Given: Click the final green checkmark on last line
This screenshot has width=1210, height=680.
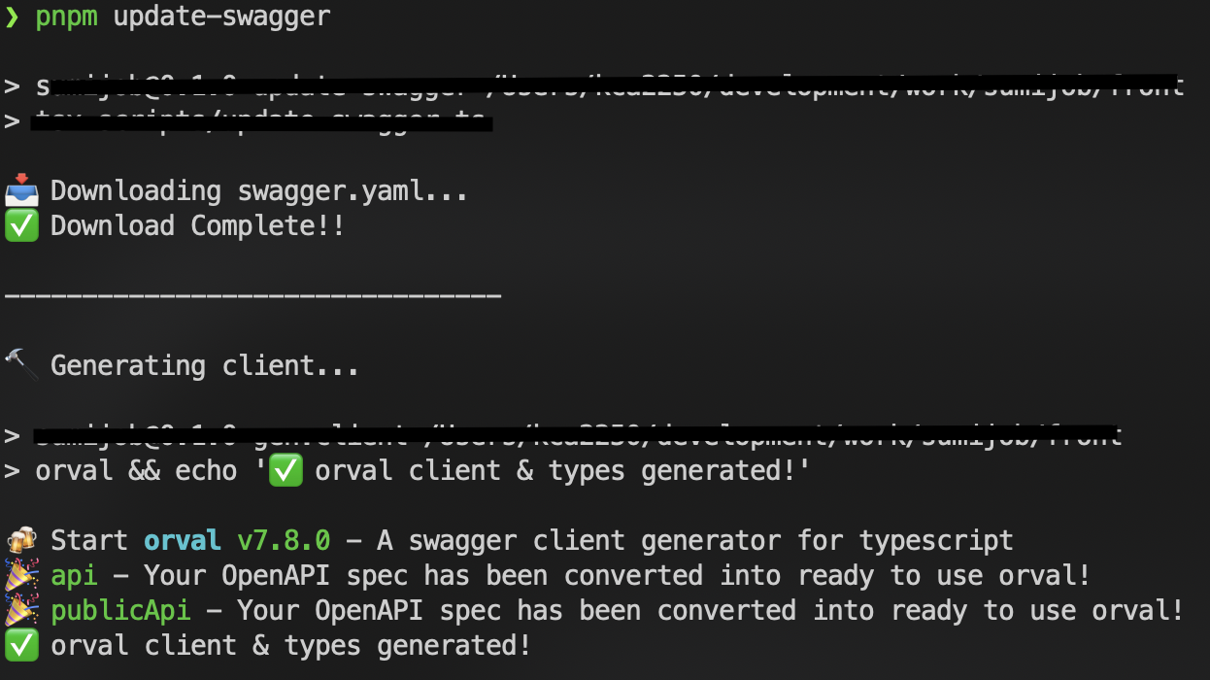Looking at the screenshot, I should coord(21,645).
